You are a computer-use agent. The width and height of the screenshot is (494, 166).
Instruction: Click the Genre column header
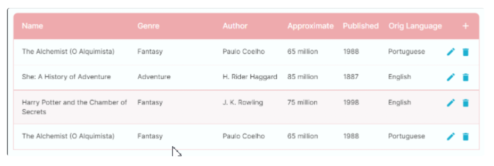tap(148, 26)
